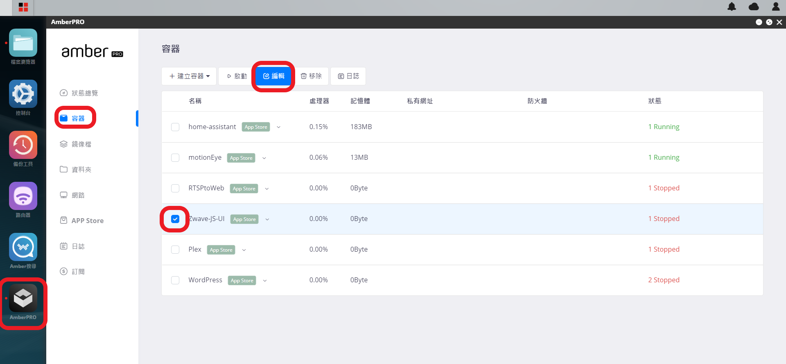Click the 處理器 CPU column header
Viewport: 786px width, 364px height.
point(319,101)
